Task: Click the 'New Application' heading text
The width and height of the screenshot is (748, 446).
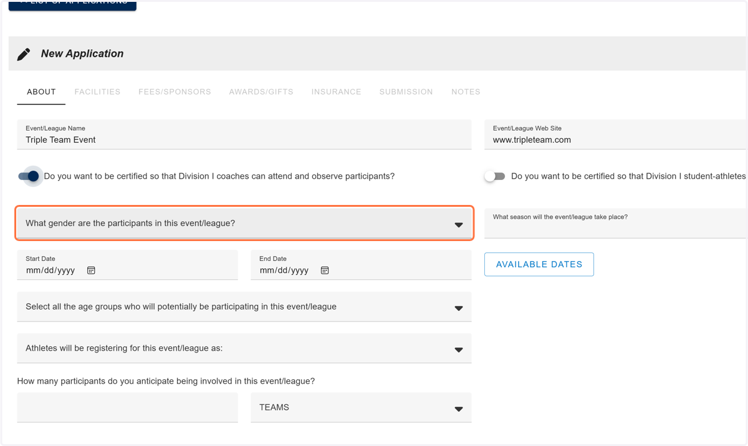Action: 82,54
